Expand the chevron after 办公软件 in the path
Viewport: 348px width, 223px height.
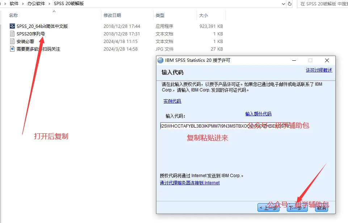tap(49, 4)
